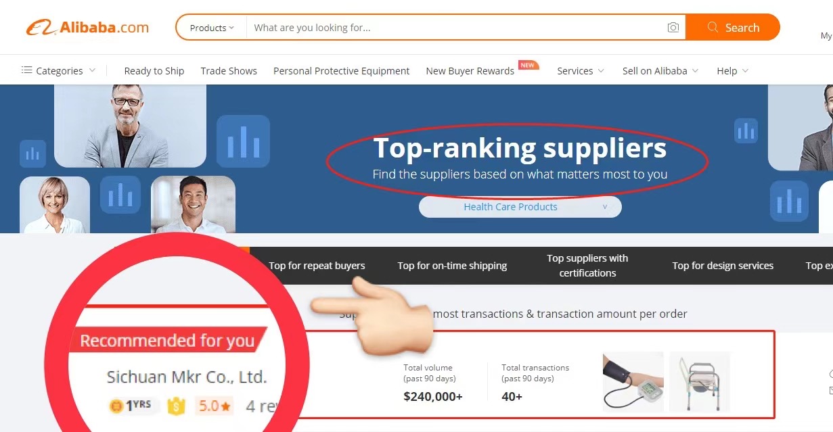
Task: Select the Top for repeat buyers tab
Action: point(317,266)
